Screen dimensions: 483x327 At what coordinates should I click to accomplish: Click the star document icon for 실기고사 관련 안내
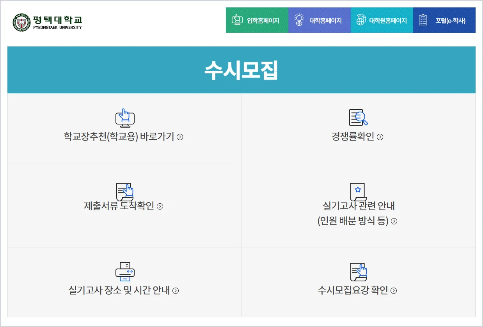coord(358,192)
